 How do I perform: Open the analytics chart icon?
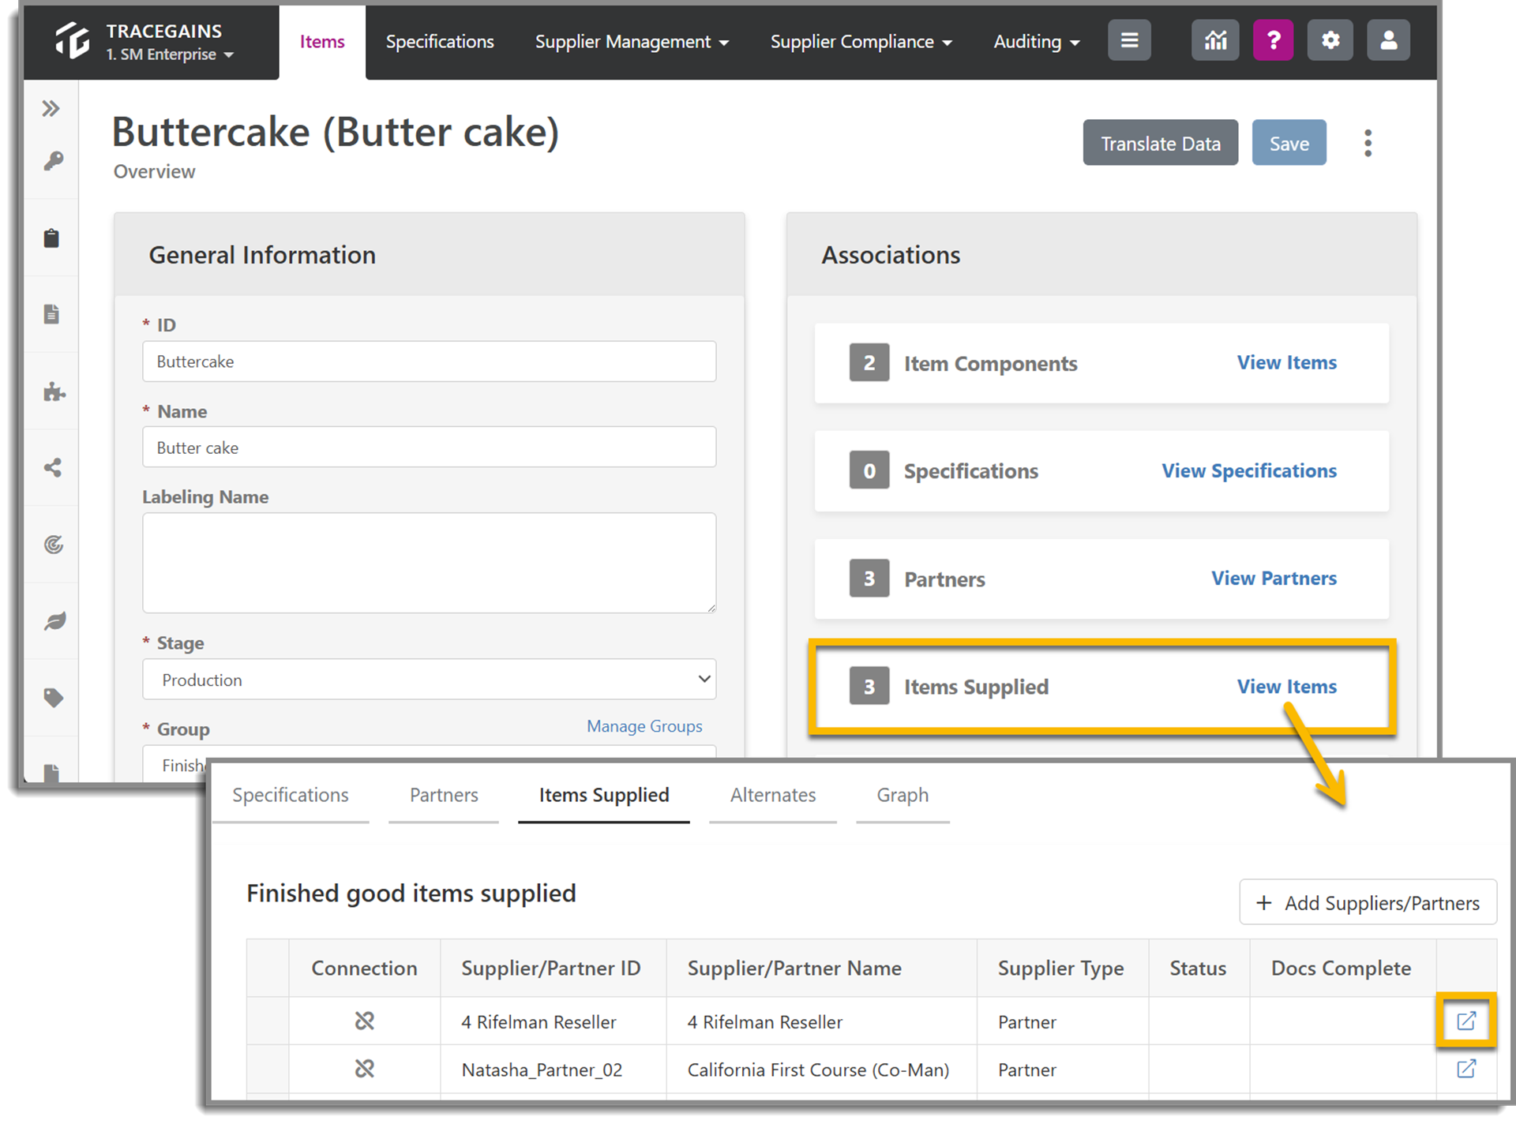pos(1215,40)
